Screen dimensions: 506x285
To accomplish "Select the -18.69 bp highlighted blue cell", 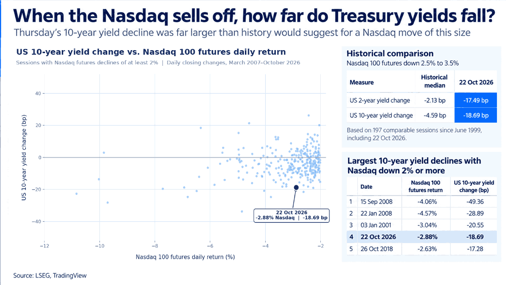I will point(476,115).
